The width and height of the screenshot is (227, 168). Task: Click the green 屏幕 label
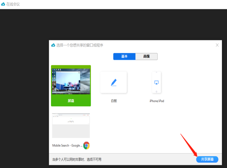click(71, 101)
